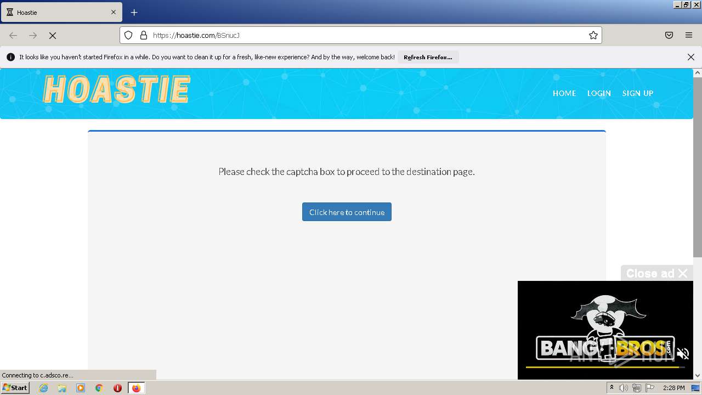Viewport: 702px width, 395px height.
Task: Open the SIGN UP navigation link
Action: click(637, 93)
